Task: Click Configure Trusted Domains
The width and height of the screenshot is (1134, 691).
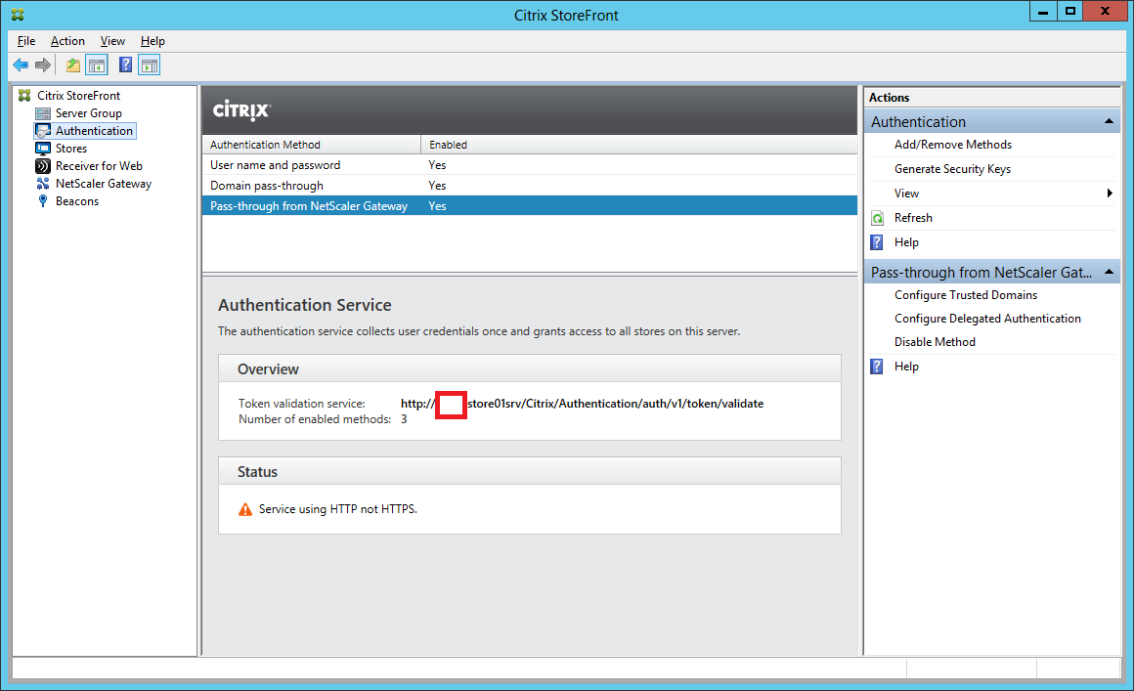Action: [966, 295]
